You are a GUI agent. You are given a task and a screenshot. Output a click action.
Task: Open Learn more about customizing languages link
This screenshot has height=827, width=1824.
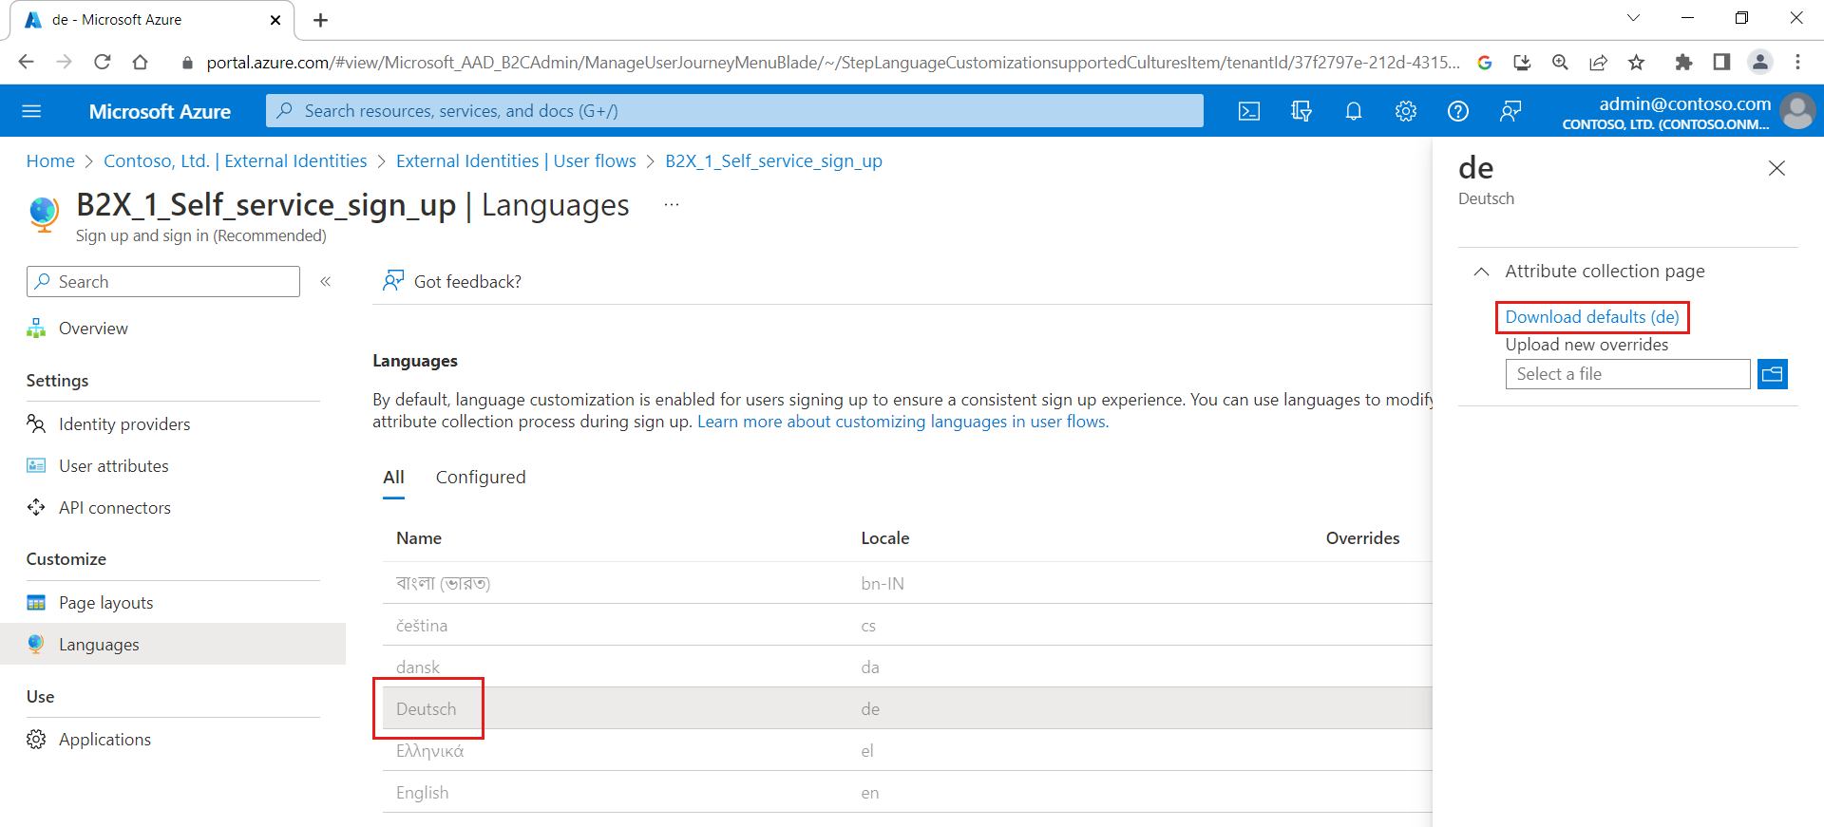(903, 422)
